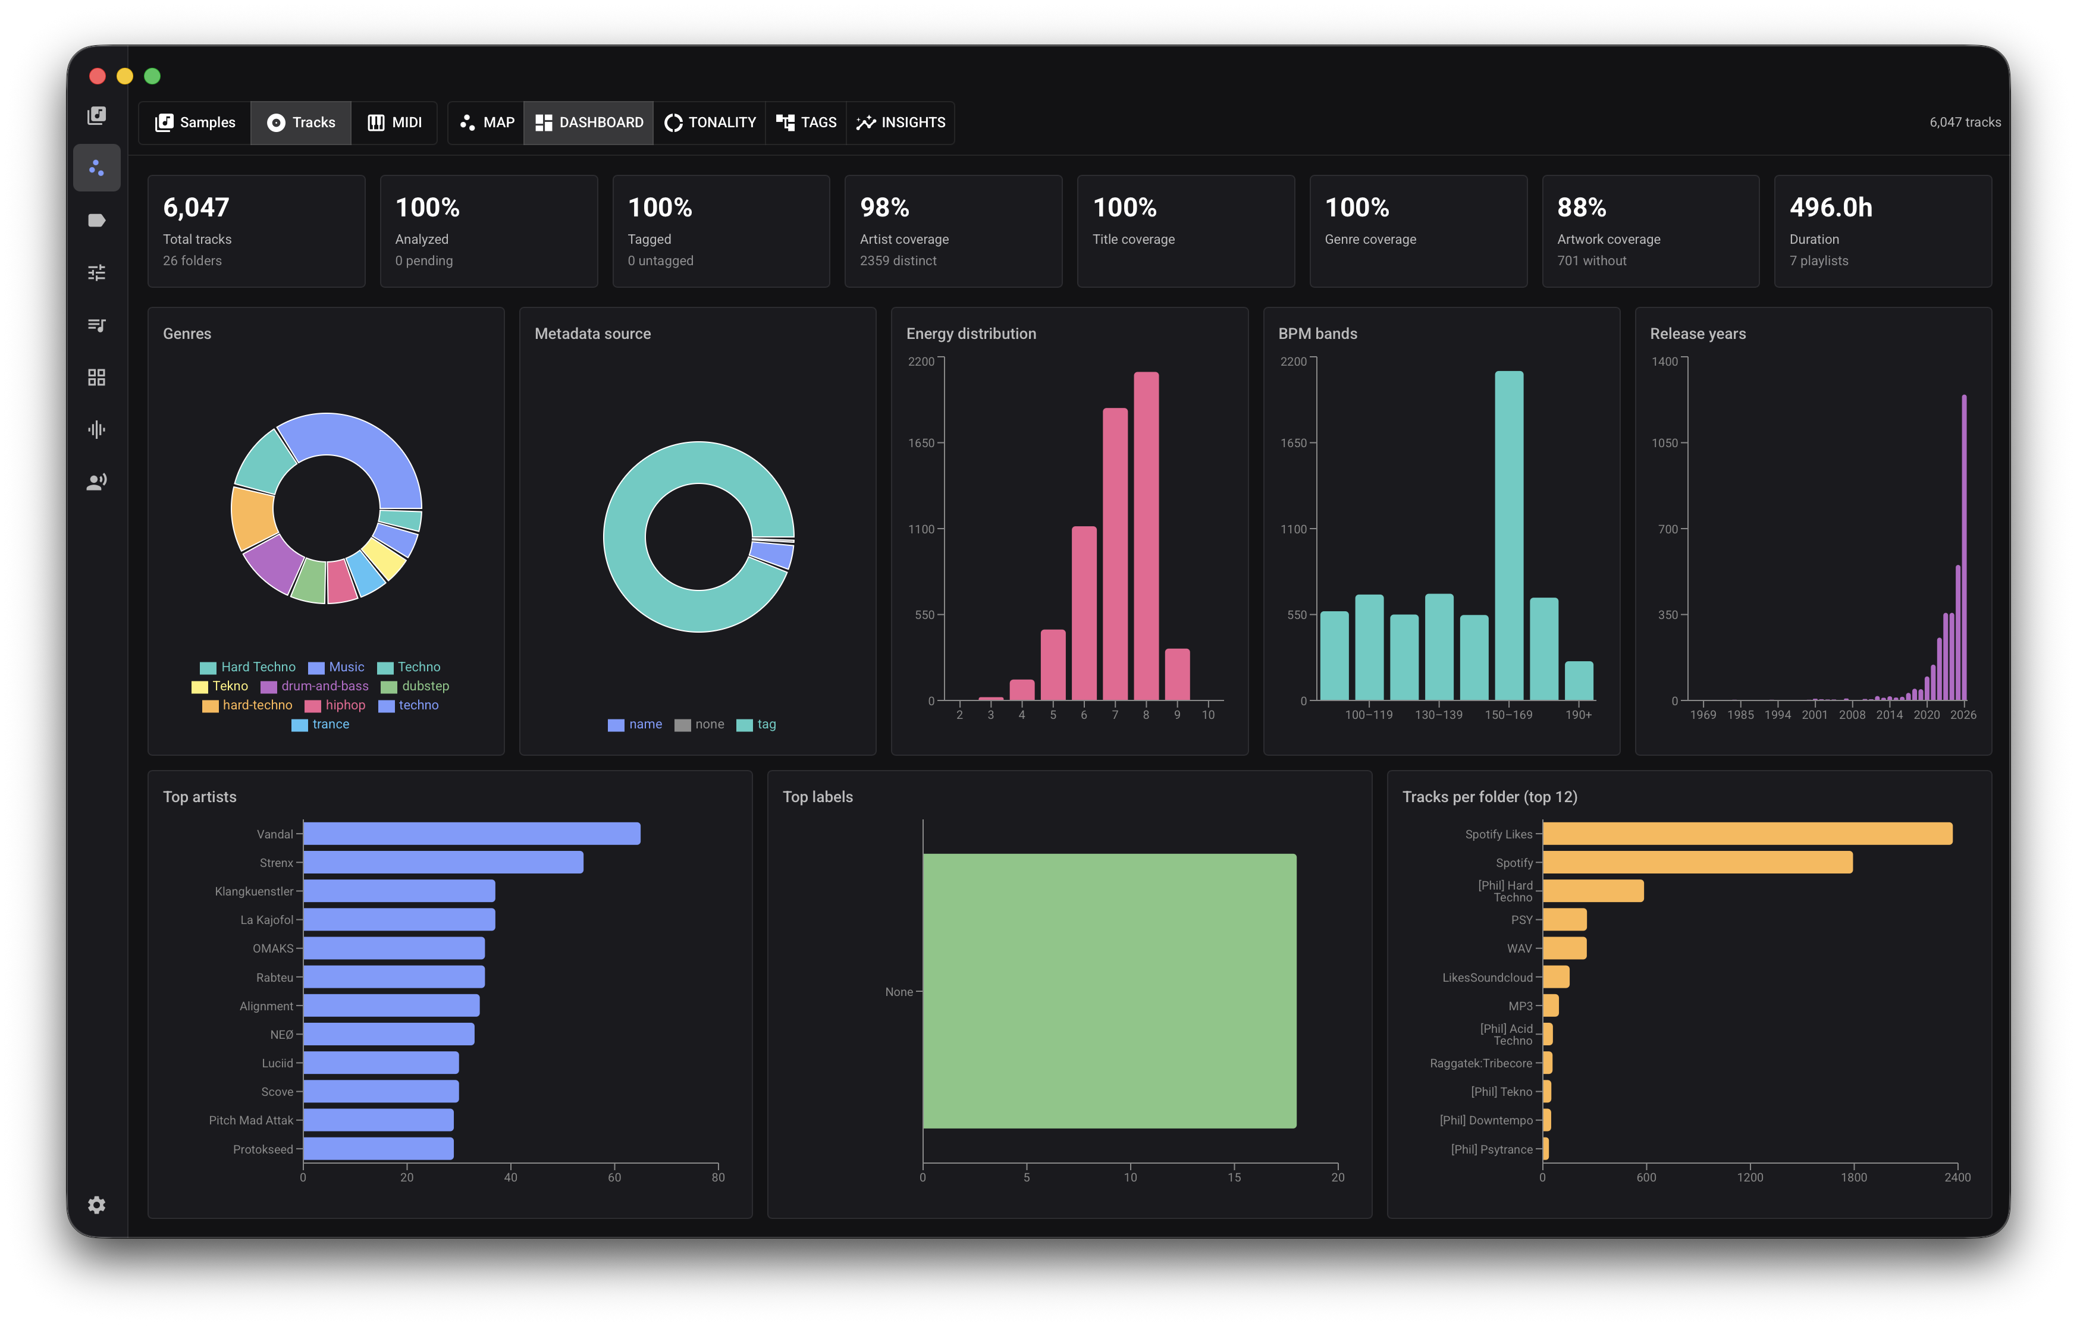Switch to the MIDI tab
This screenshot has width=2077, height=1326.
click(x=394, y=122)
